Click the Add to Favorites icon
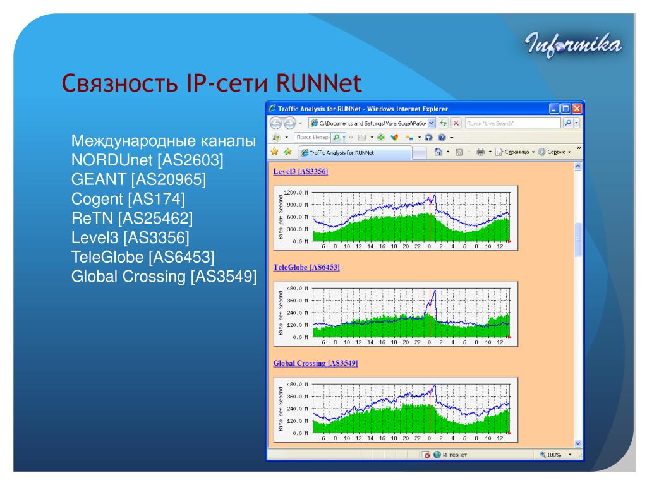647x485 pixels. coord(287,152)
